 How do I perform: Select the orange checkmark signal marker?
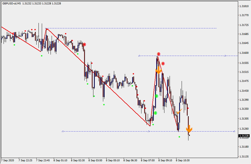[179, 112]
